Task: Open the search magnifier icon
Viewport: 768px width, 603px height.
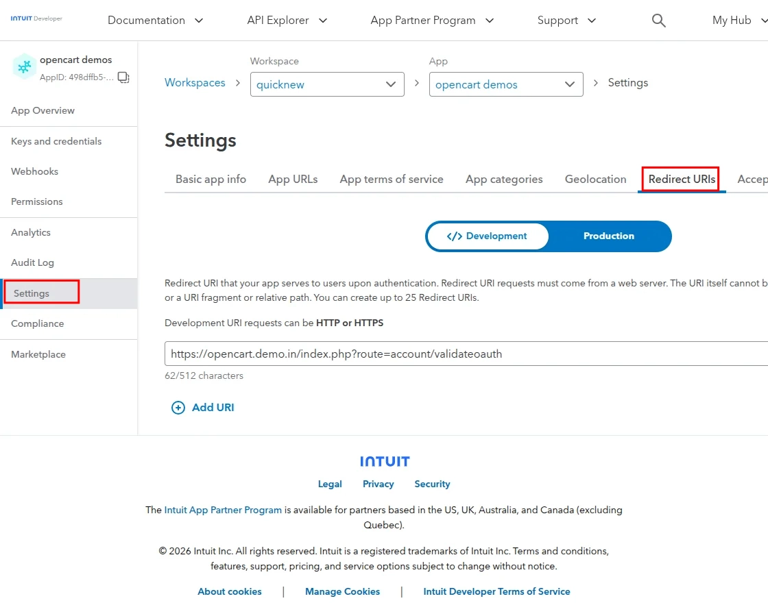Action: (x=658, y=21)
